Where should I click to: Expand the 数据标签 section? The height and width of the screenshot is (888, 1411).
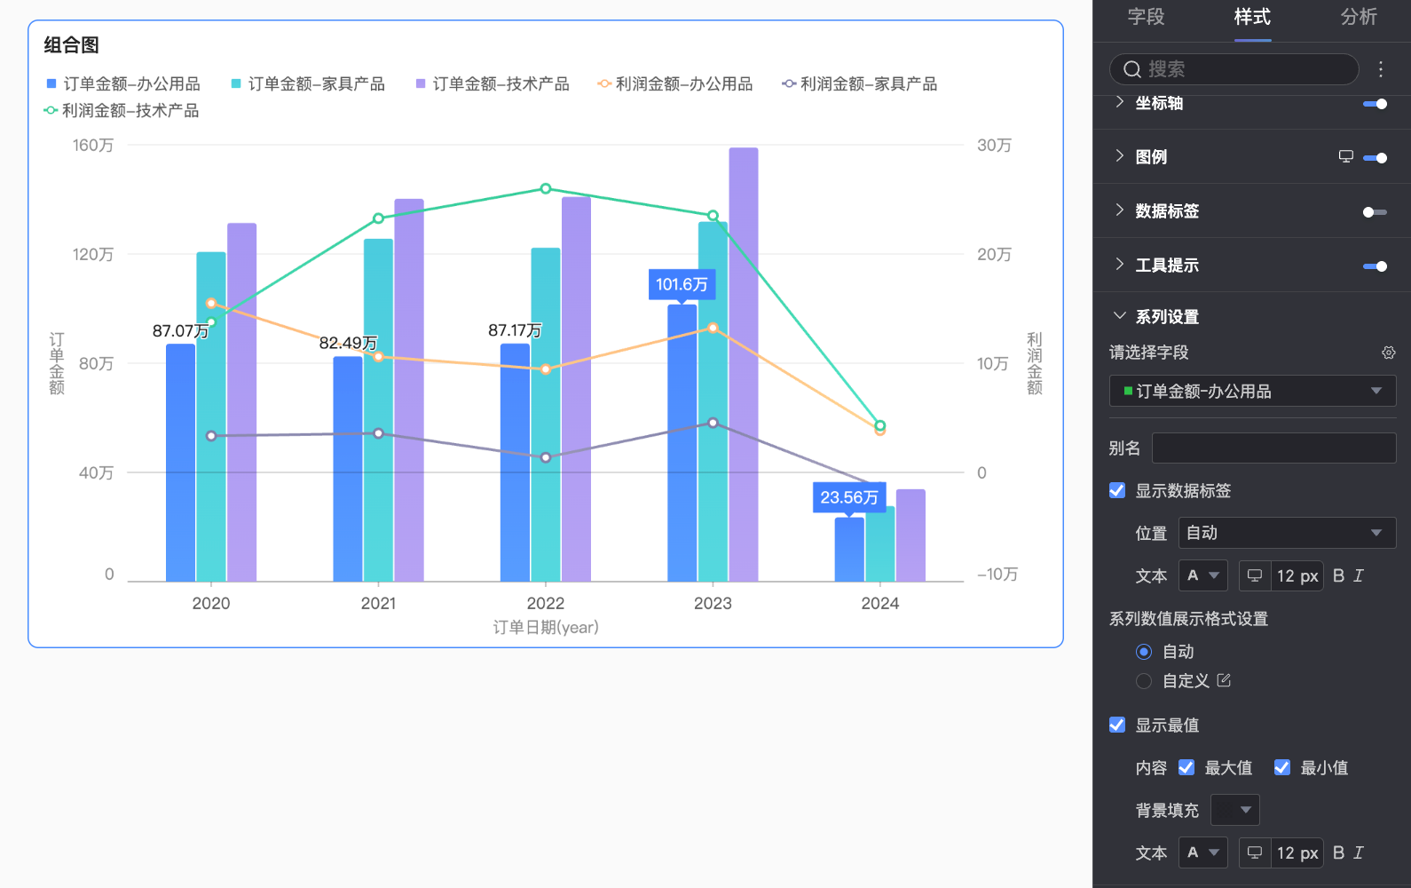click(1120, 210)
